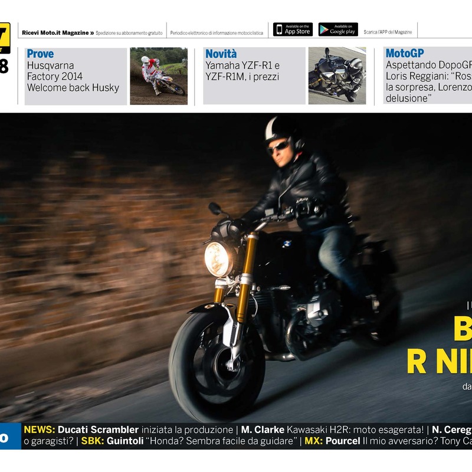Open the Loris Reggiani DopoGP article

coord(429,82)
